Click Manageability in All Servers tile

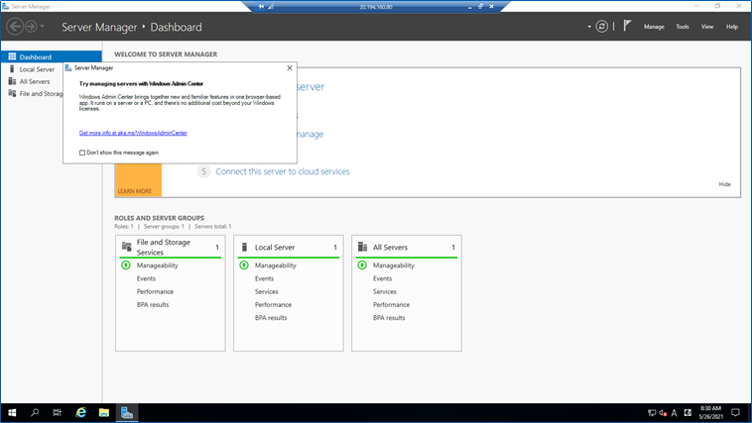pos(393,265)
